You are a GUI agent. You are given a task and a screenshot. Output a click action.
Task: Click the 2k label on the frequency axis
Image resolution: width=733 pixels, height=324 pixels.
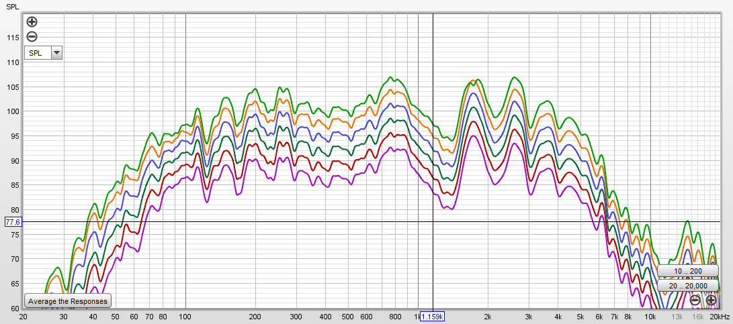pyautogui.click(x=488, y=317)
